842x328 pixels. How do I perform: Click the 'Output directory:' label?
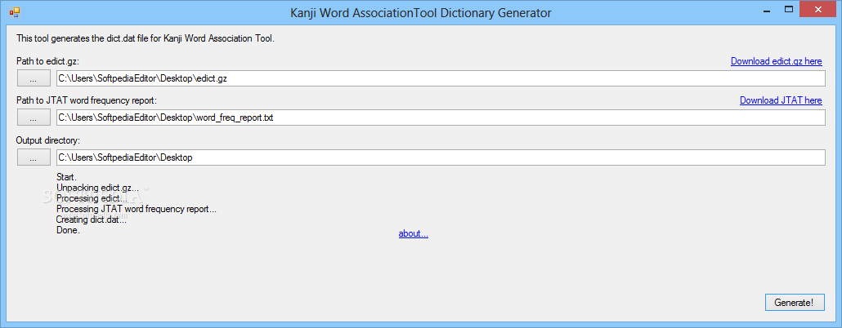[47, 140]
